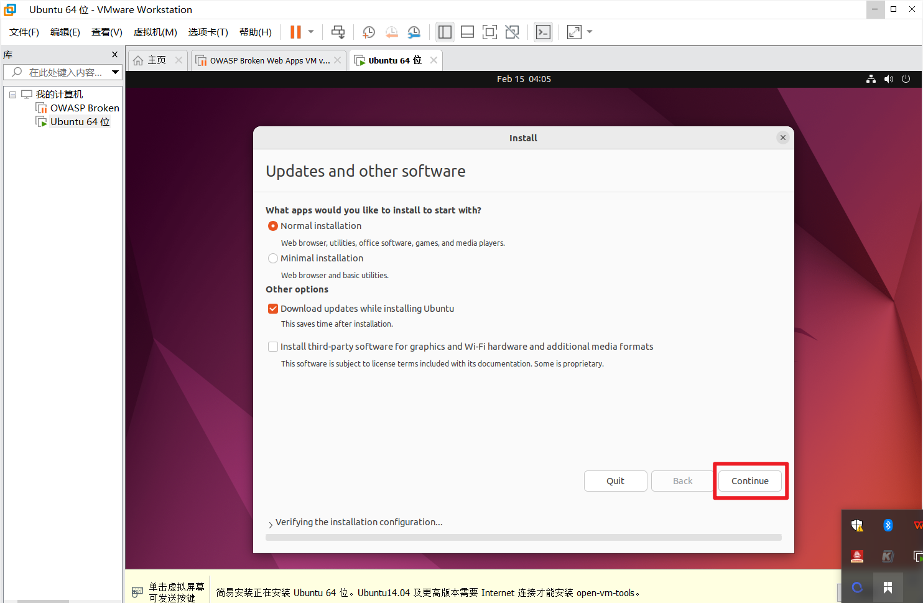This screenshot has width=923, height=603.
Task: Click the Continue button
Action: pyautogui.click(x=750, y=481)
